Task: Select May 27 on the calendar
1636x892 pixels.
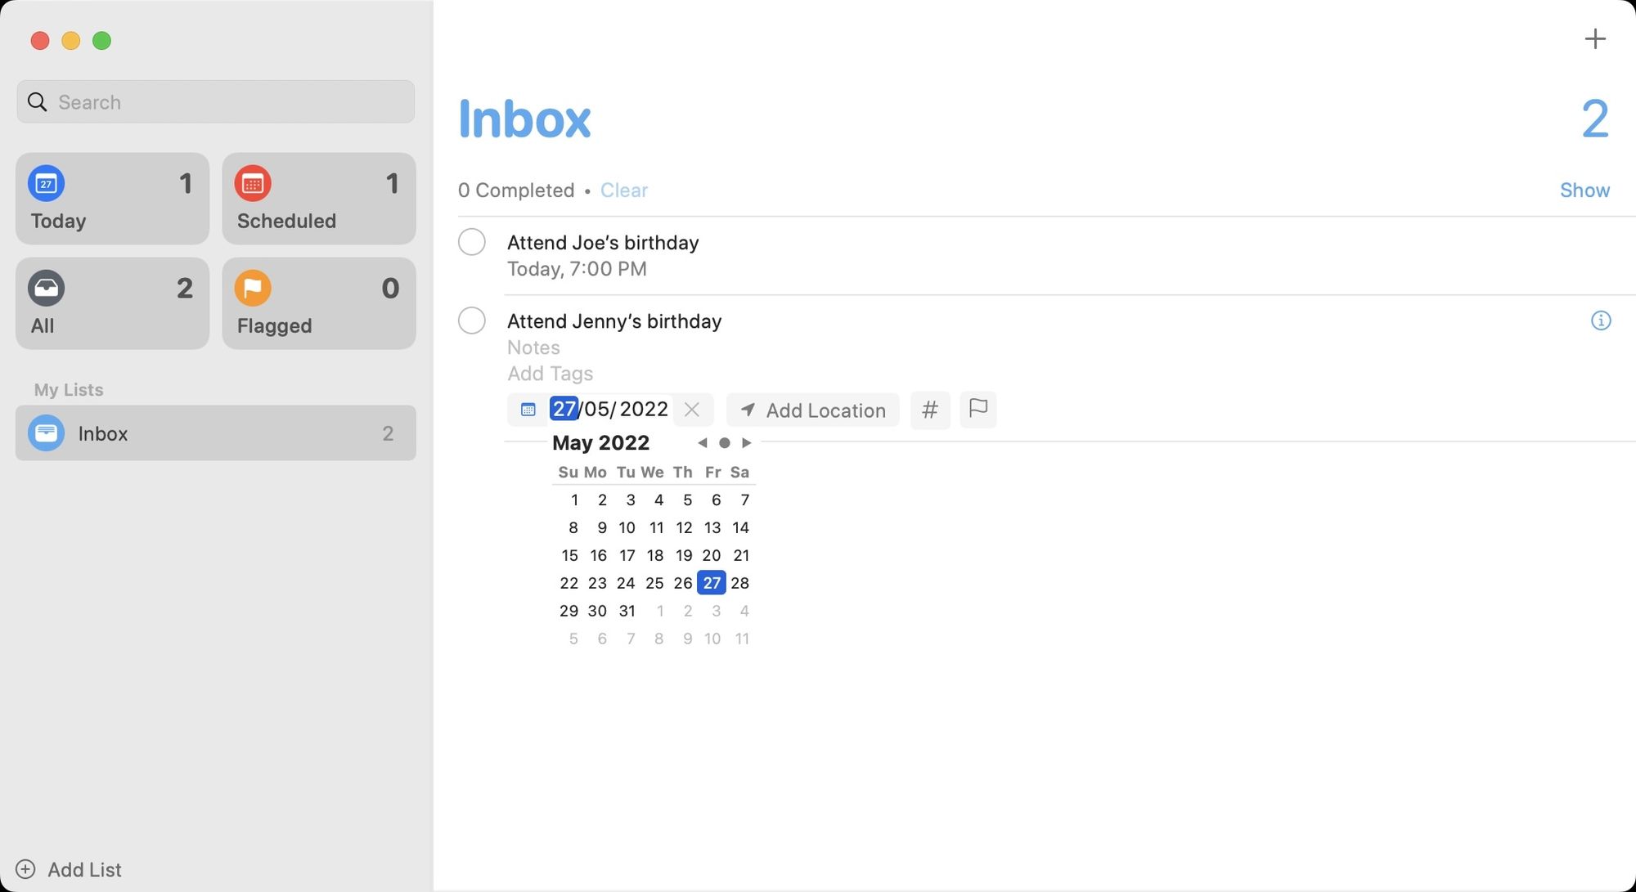Action: pos(712,582)
